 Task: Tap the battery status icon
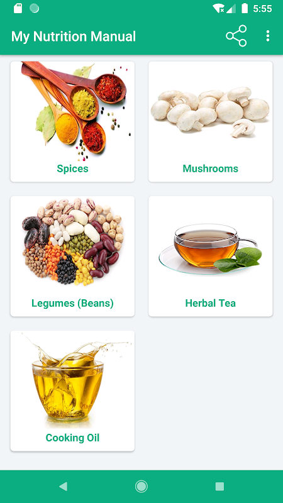click(245, 8)
